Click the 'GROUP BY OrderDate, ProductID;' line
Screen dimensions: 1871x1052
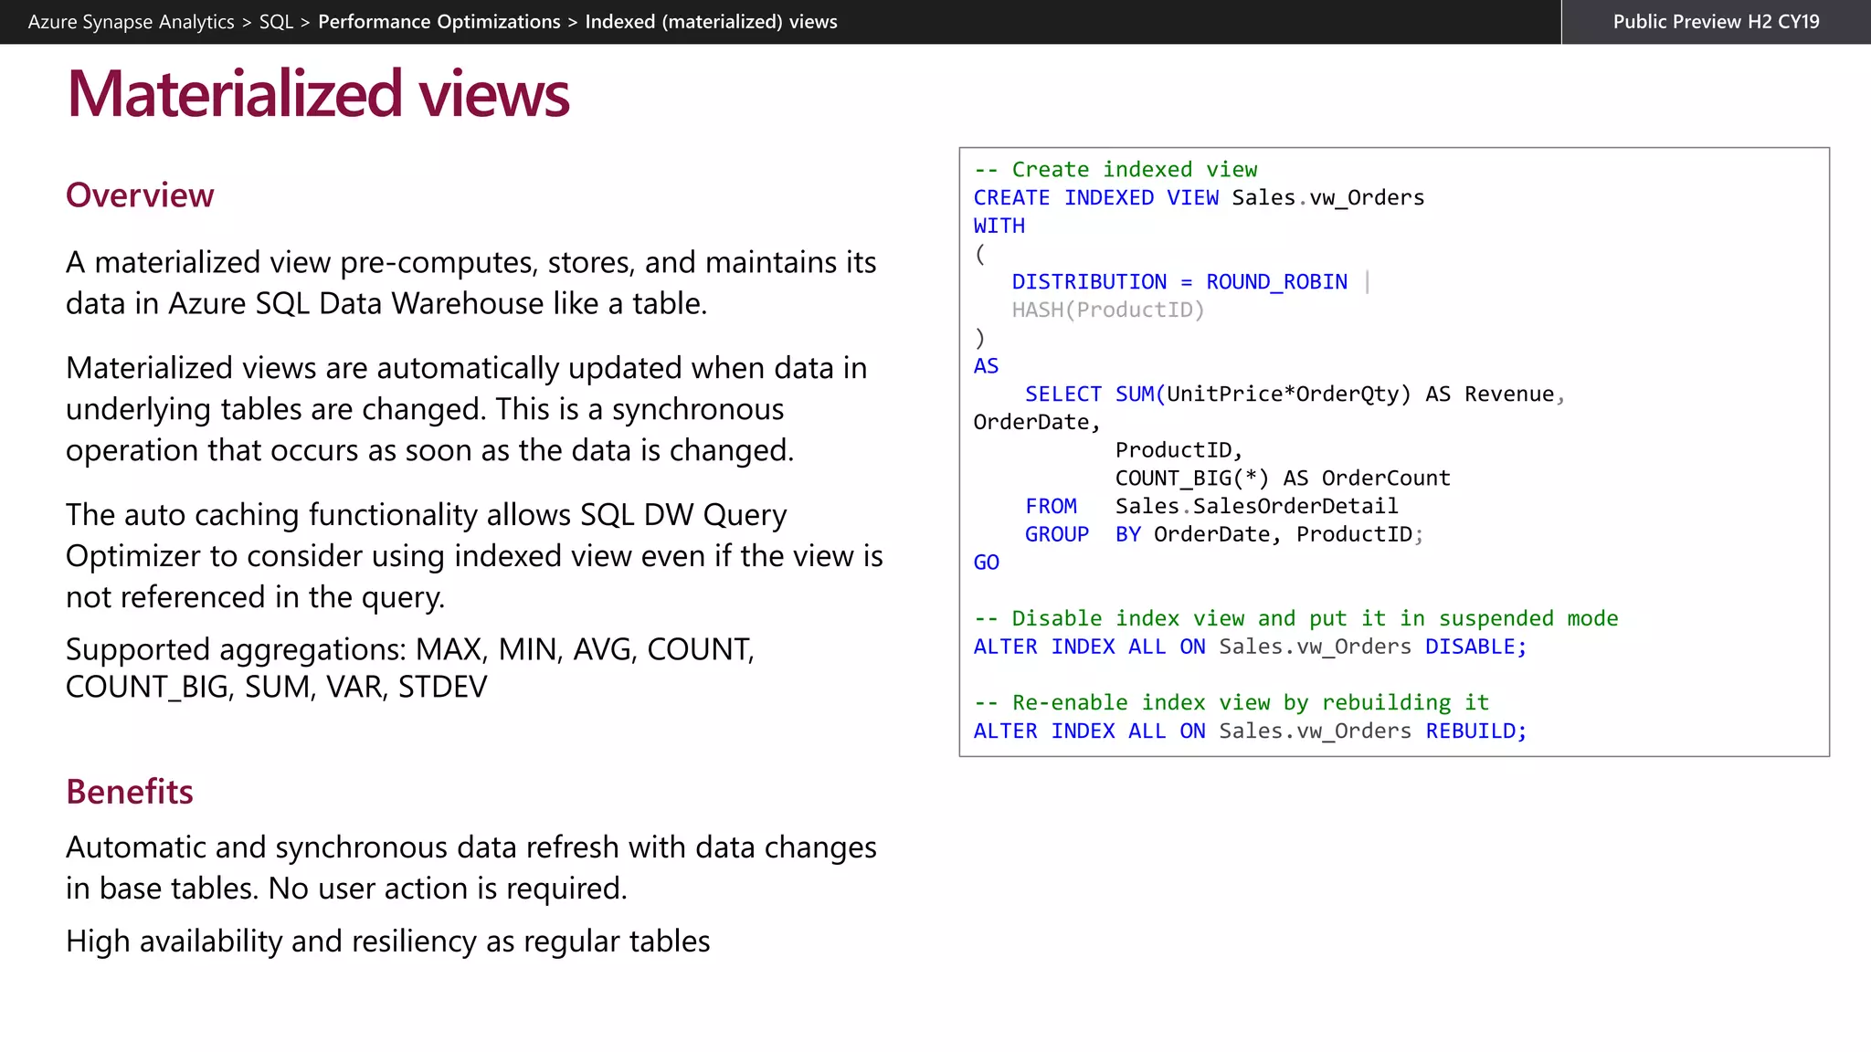[x=1224, y=535]
